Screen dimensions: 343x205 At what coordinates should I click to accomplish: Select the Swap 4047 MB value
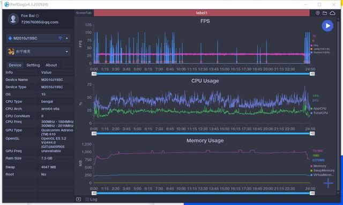tap(48, 167)
